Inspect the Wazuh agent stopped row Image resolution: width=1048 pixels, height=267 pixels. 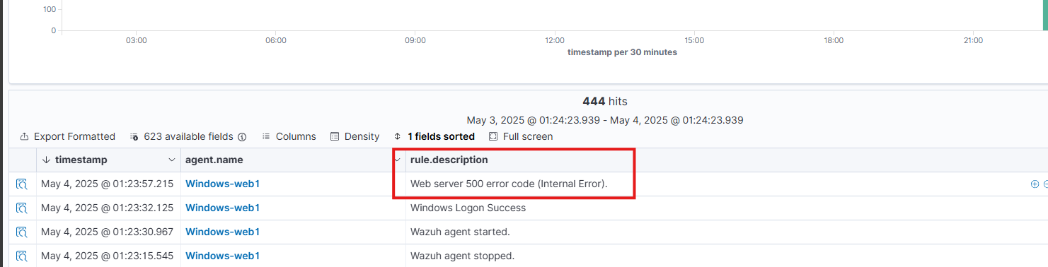(x=22, y=256)
